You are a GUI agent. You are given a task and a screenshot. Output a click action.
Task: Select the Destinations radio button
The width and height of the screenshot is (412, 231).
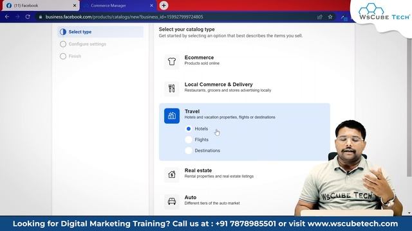[x=189, y=151]
